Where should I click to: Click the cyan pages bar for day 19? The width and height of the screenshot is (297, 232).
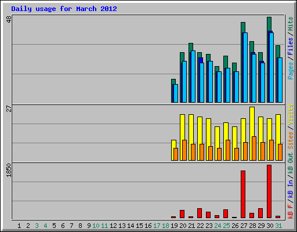[x=176, y=93]
